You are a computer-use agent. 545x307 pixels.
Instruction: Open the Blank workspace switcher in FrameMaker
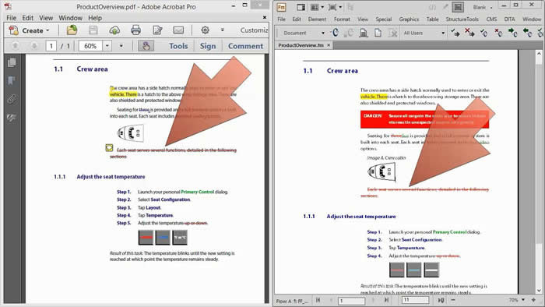click(483, 7)
